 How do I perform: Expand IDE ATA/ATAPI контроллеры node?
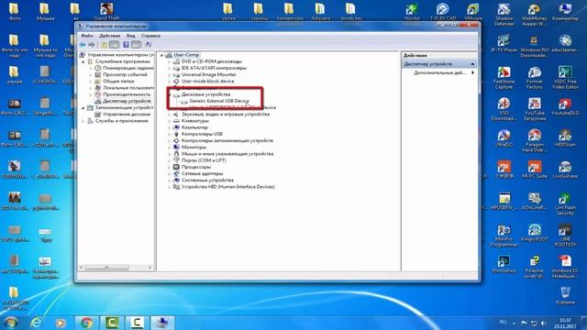click(169, 68)
